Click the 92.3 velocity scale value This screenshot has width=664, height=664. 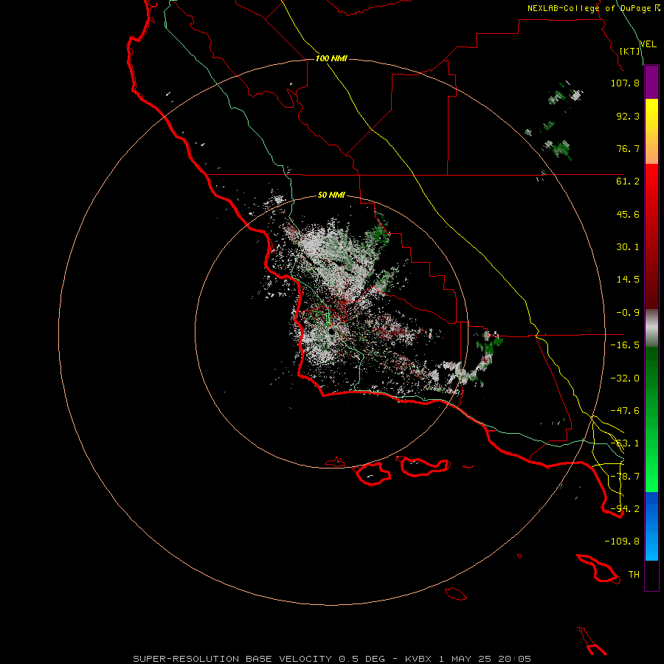628,116
